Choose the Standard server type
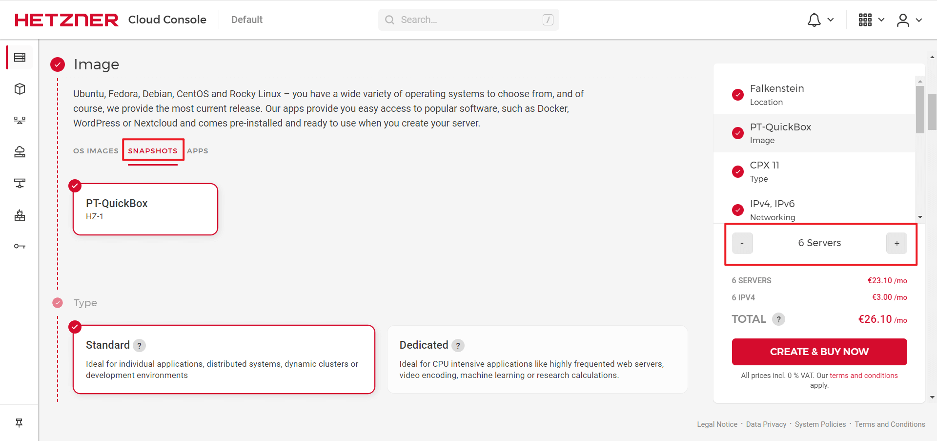 (224, 359)
